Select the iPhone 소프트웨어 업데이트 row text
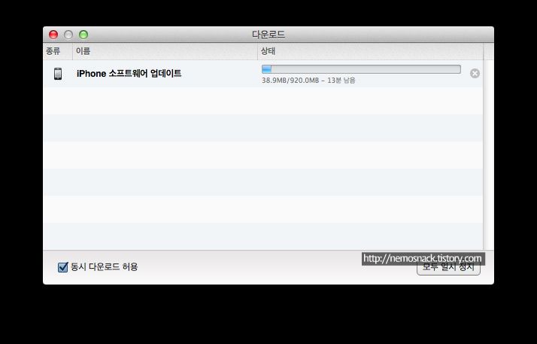Screen dimensions: 537x344 [x=129, y=74]
